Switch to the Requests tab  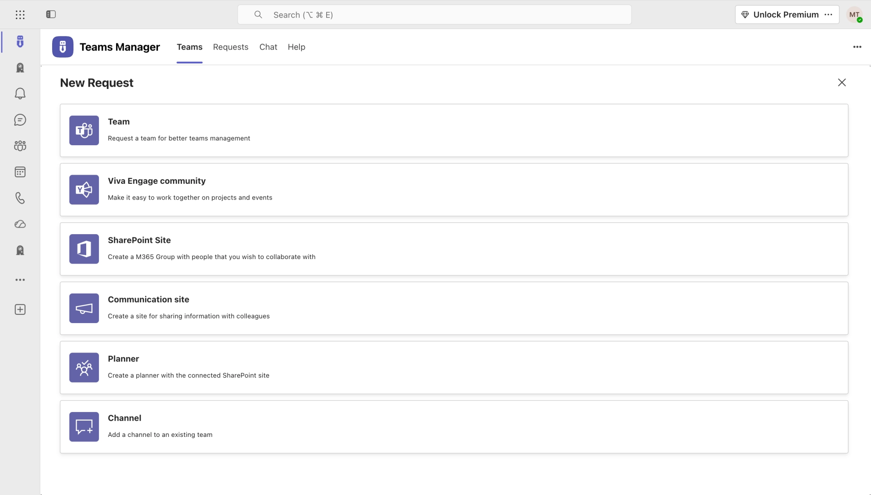point(230,47)
